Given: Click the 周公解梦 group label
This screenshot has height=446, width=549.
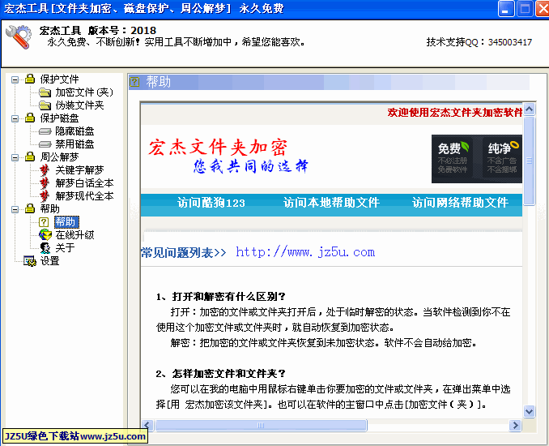Looking at the screenshot, I should point(59,157).
